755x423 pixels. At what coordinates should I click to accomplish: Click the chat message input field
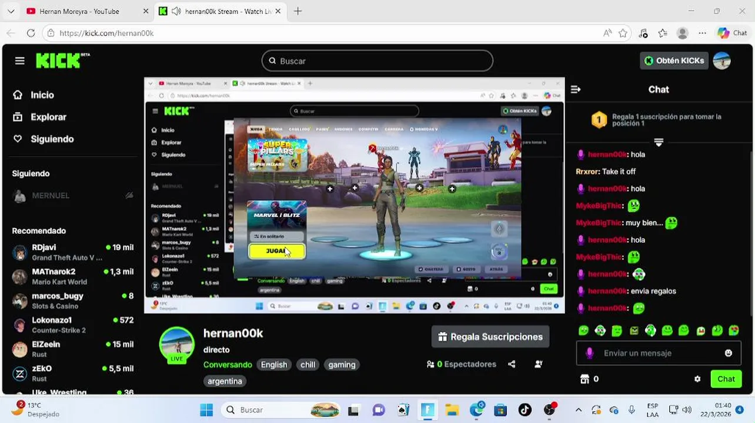[x=659, y=353]
